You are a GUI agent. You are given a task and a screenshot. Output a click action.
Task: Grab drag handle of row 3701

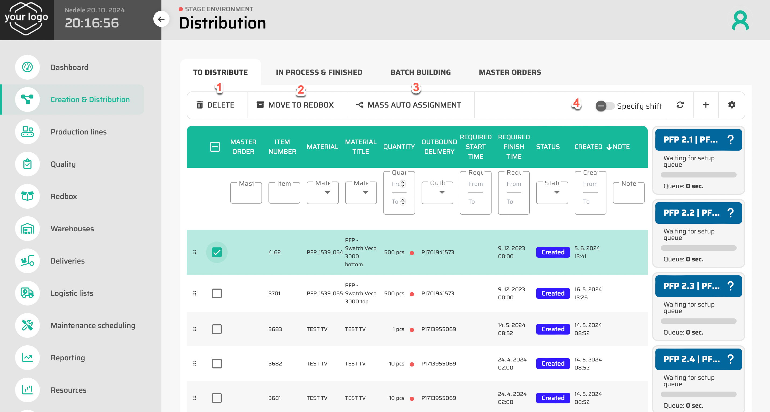[x=195, y=293]
